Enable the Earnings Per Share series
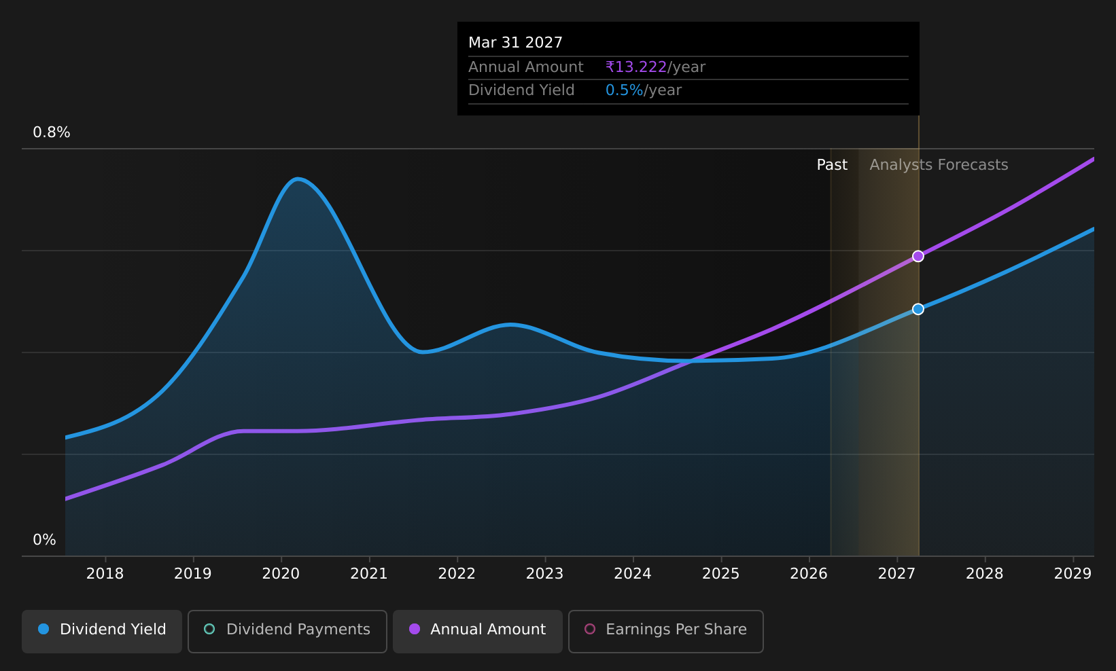 (665, 631)
